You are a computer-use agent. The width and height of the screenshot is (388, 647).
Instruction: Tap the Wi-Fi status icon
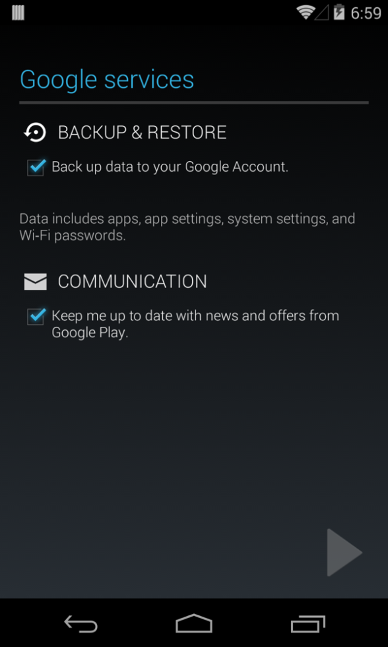pyautogui.click(x=306, y=13)
